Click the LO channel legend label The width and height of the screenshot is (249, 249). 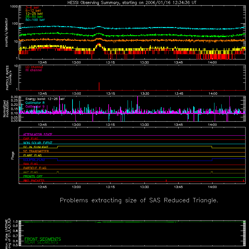pos(34,67)
